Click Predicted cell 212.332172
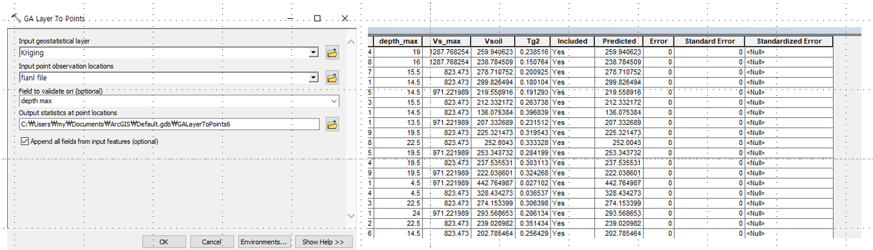 click(618, 102)
